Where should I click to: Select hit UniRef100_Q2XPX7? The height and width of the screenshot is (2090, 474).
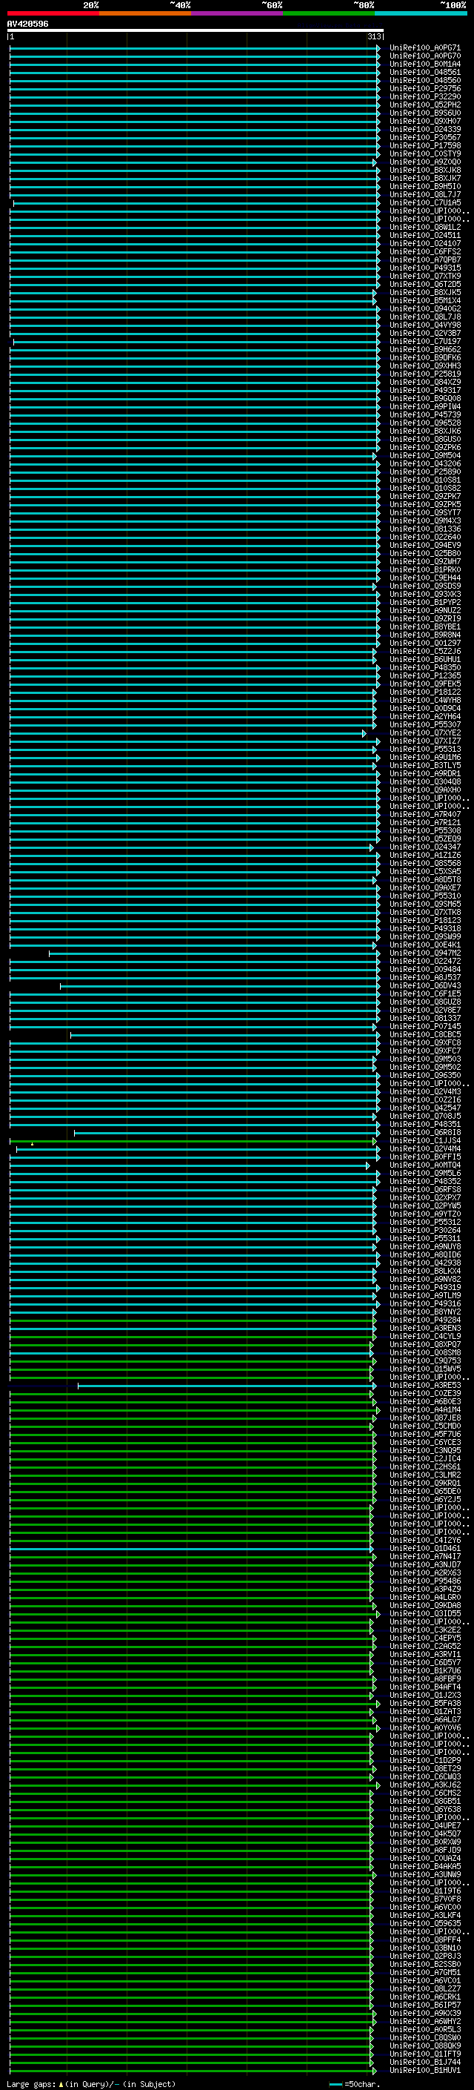click(424, 1197)
